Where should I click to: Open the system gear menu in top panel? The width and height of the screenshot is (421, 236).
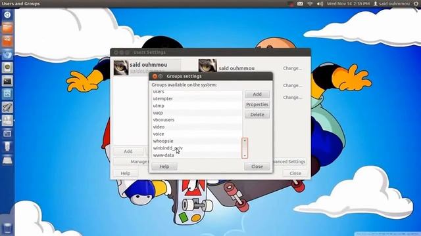click(x=416, y=4)
